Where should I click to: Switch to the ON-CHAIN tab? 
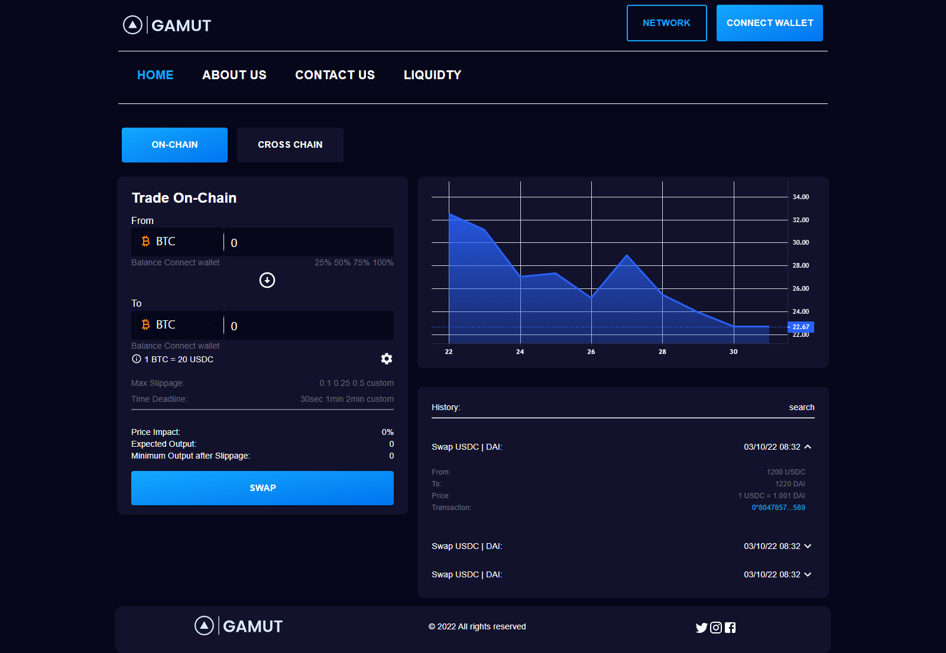coord(174,145)
